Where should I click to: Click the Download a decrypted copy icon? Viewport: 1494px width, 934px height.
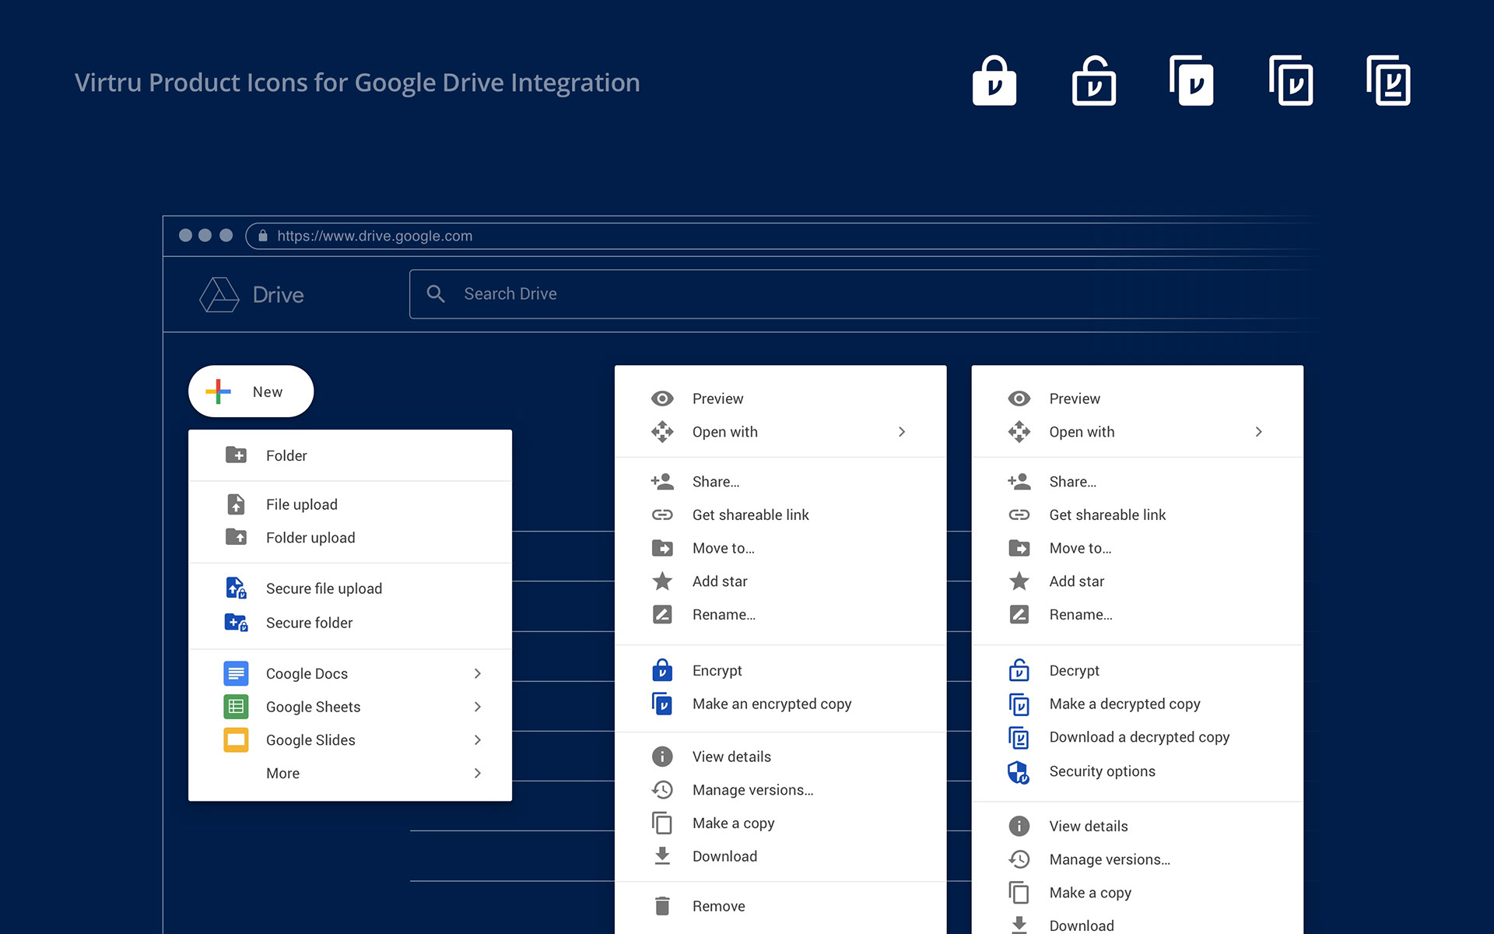tap(1019, 737)
